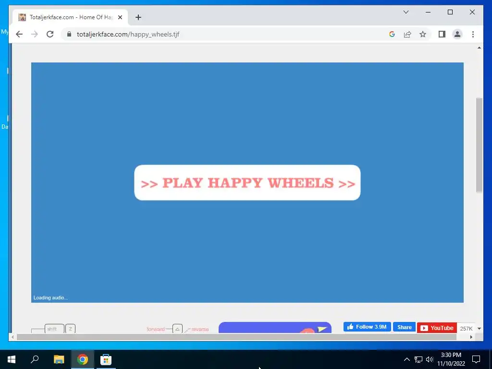The image size is (492, 369).
Task: Open the volume tray icon
Action: pyautogui.click(x=430, y=359)
